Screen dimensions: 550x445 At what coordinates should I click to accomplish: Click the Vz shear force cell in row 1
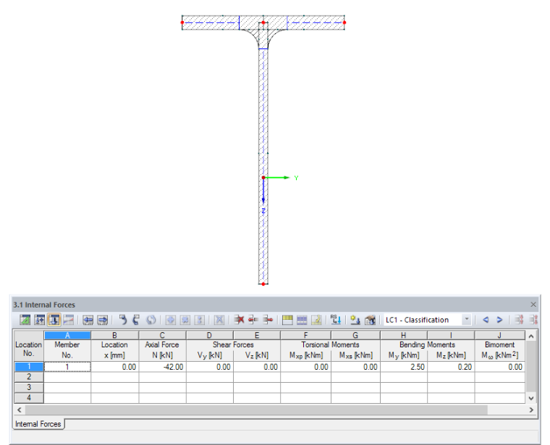257,367
